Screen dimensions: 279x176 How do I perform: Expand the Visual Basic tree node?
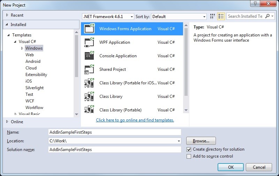click(x=15, y=114)
